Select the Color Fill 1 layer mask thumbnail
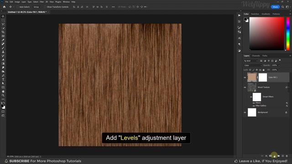Viewport: 292px width, 164px height. (x=263, y=77)
